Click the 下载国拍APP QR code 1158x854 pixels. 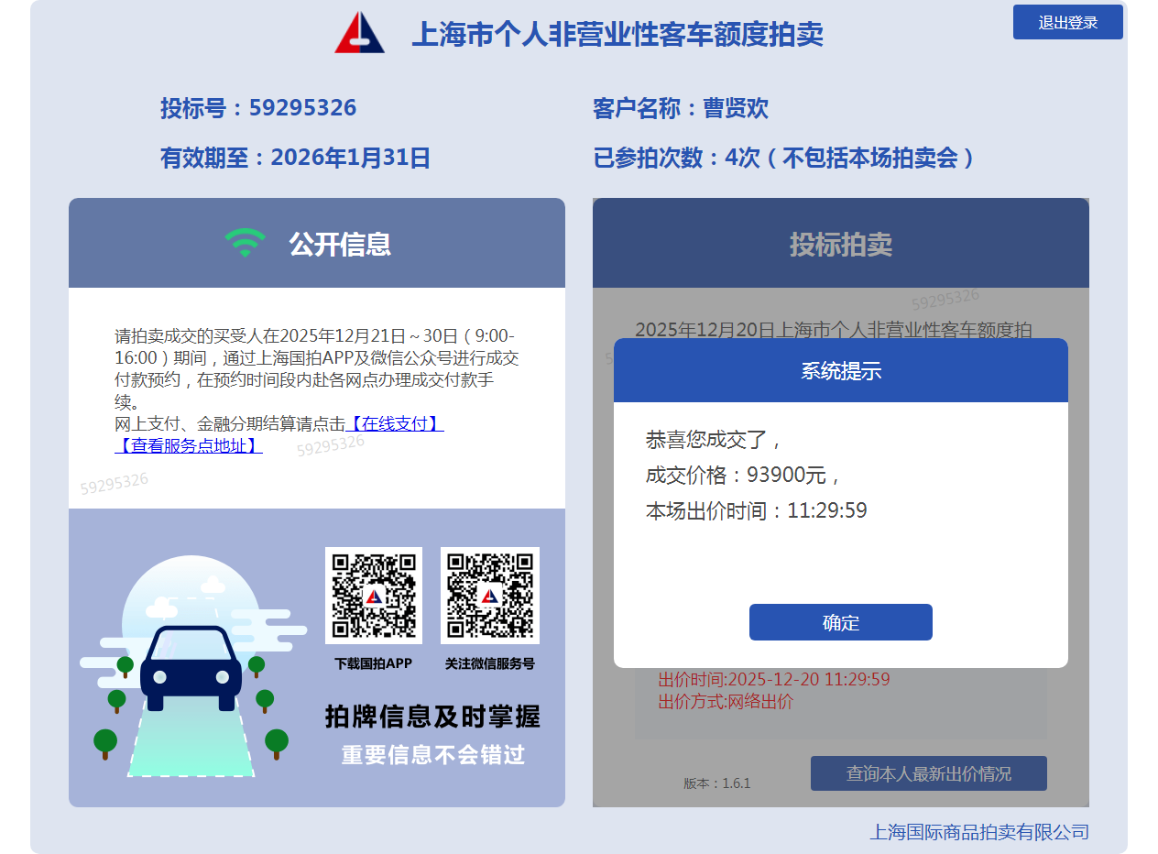pyautogui.click(x=373, y=596)
